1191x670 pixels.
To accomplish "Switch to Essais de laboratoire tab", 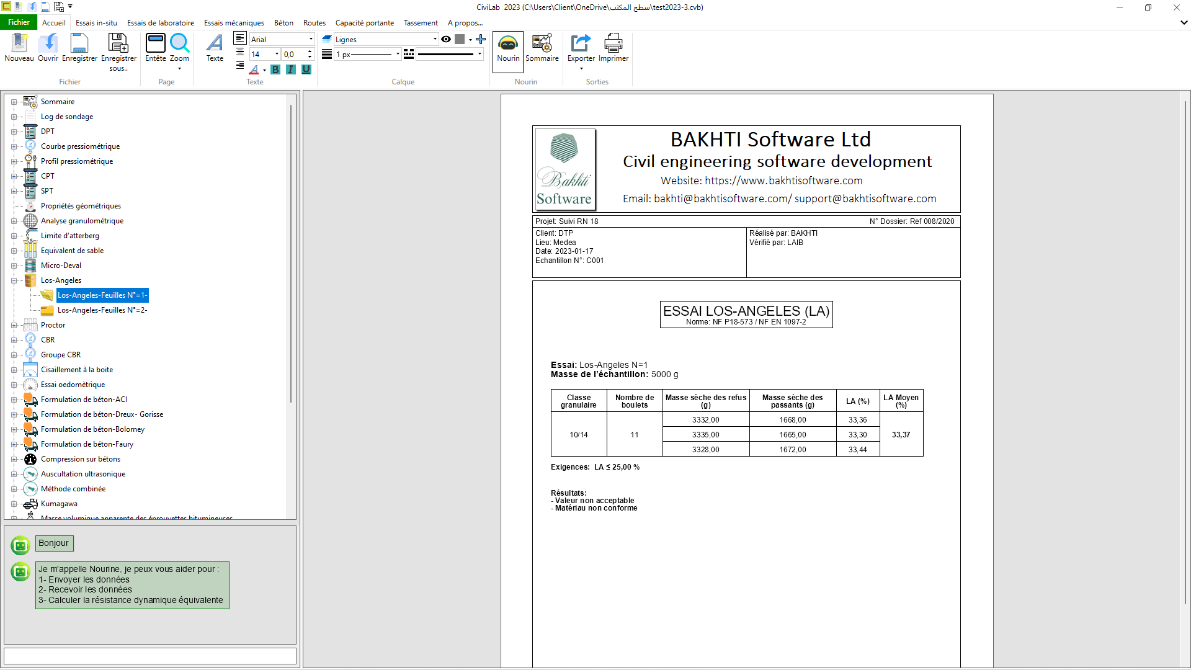I will tap(161, 23).
